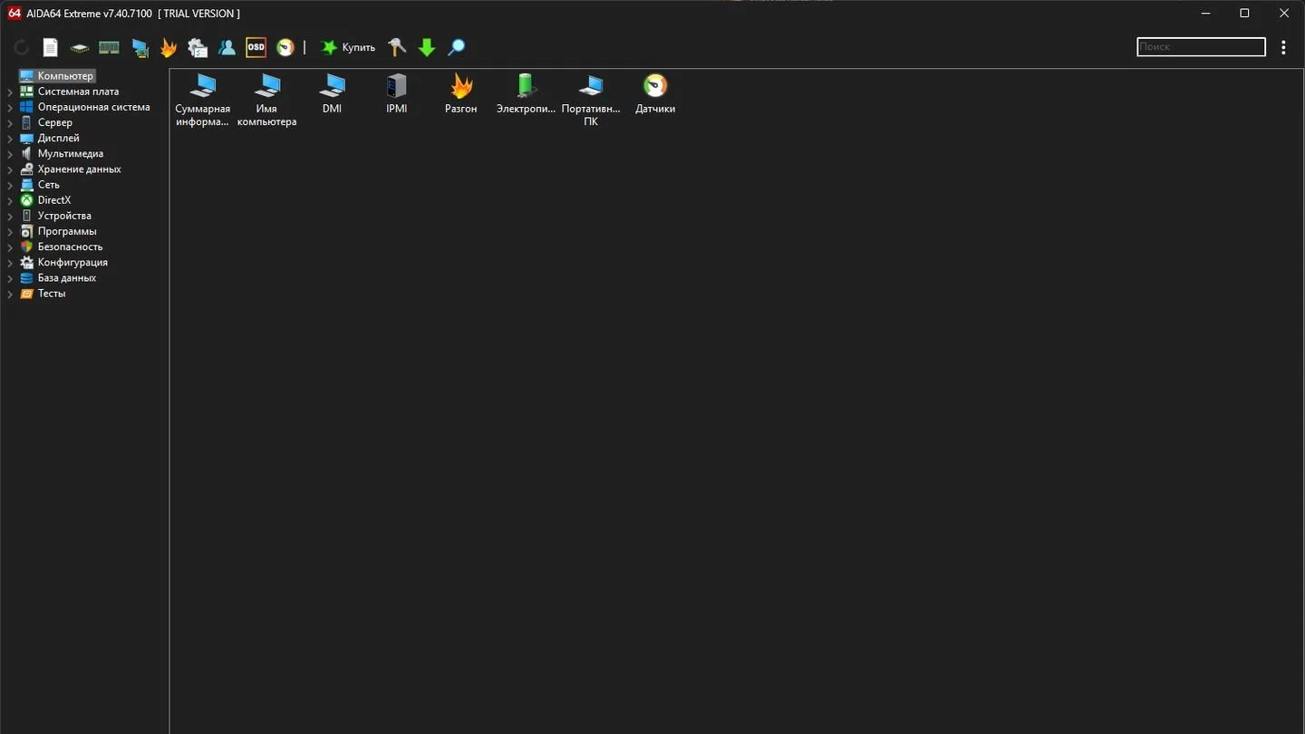1305x734 pixels.
Task: Click the Поиск search field
Action: point(1201,47)
